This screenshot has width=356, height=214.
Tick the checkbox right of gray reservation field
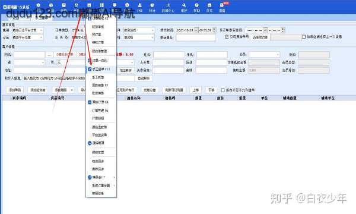coord(304,37)
